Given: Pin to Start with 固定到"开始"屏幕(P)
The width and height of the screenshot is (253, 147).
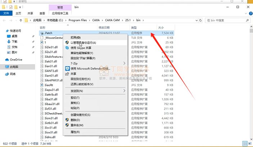Looking at the screenshot, I should [83, 58].
